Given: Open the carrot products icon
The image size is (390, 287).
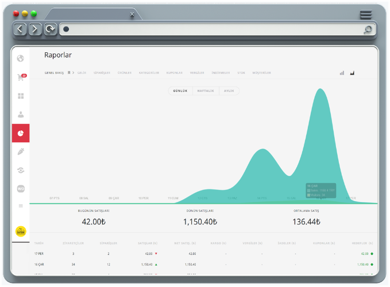Looking at the screenshot, I should (21, 152).
